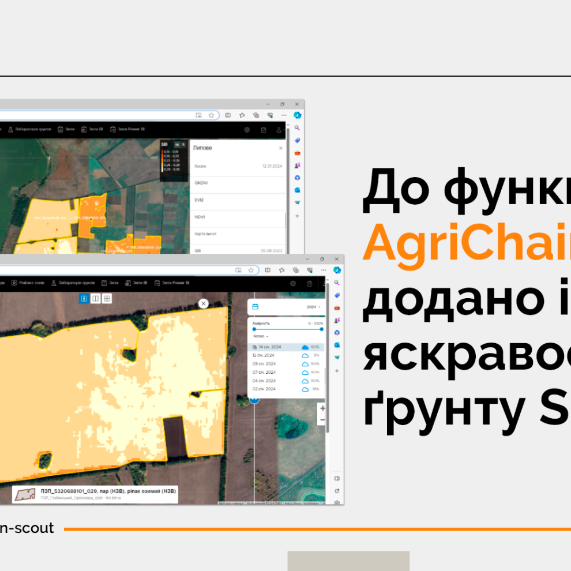Open the clipboard tasks icon in back window header
The width and height of the screenshot is (571, 571).
(264, 130)
